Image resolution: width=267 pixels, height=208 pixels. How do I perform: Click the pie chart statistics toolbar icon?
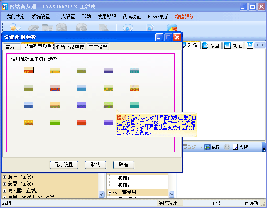point(172,29)
